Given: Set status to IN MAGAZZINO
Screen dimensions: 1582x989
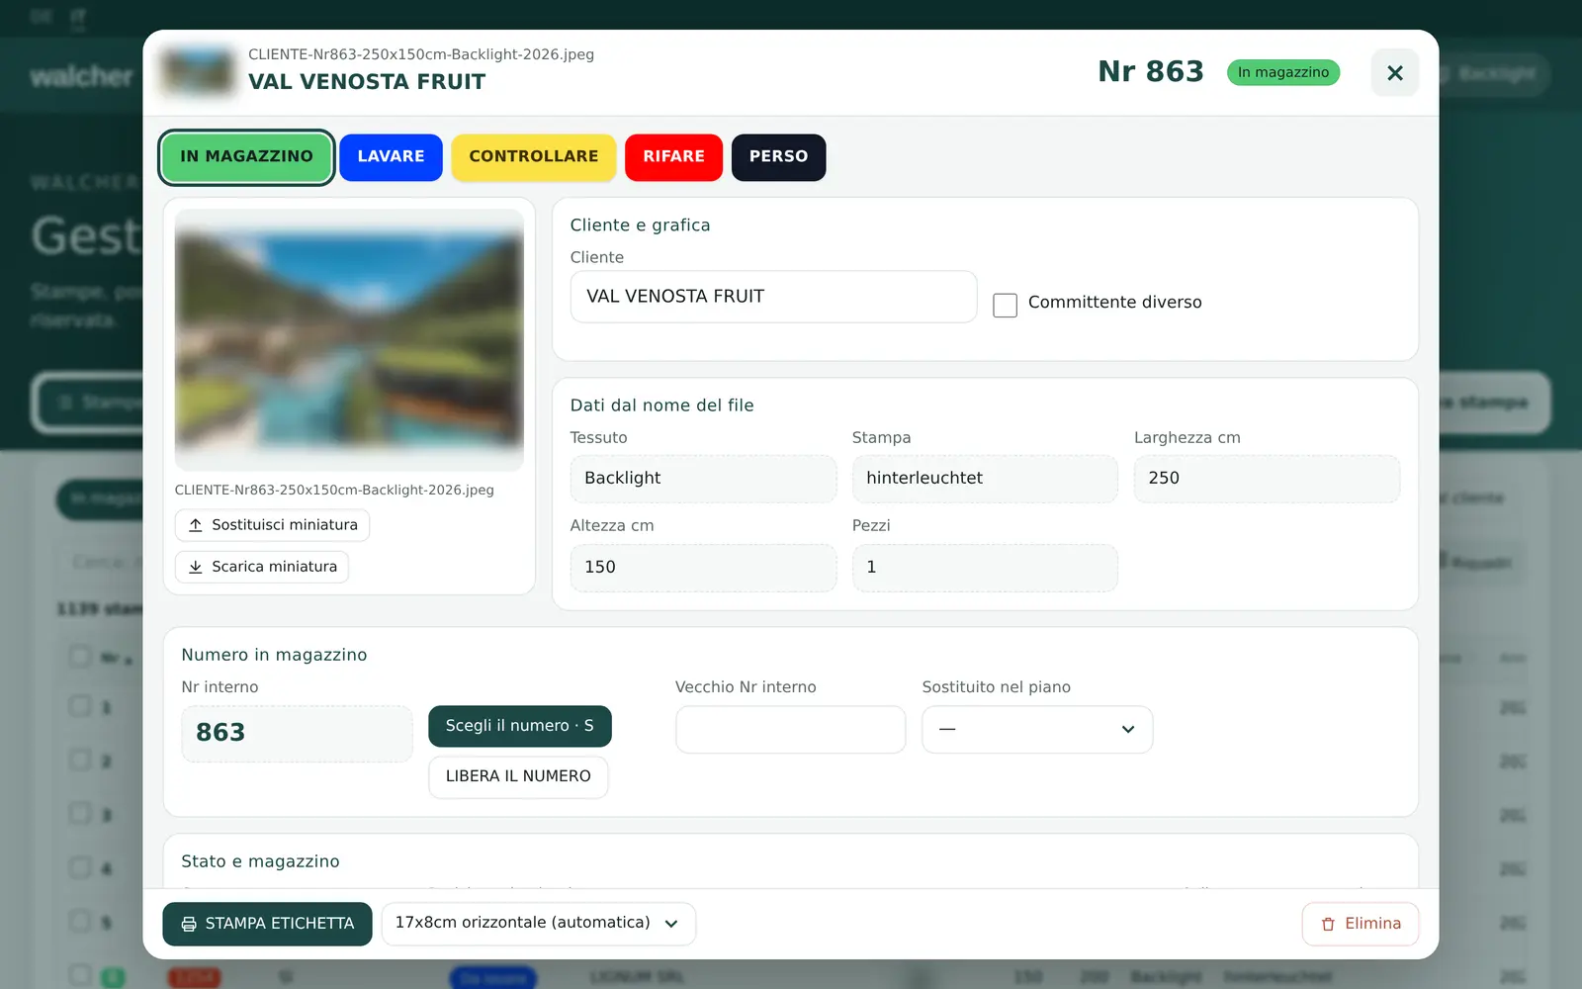Looking at the screenshot, I should 246,157.
